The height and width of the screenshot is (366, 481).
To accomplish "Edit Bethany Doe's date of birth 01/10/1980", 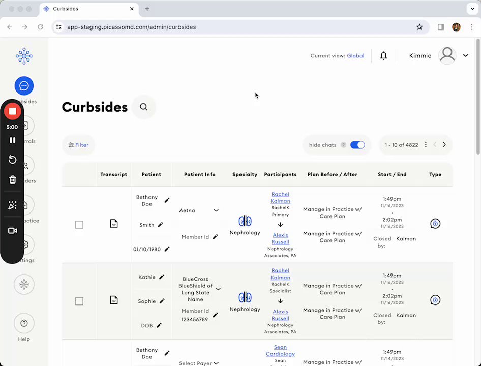I will coord(167,249).
